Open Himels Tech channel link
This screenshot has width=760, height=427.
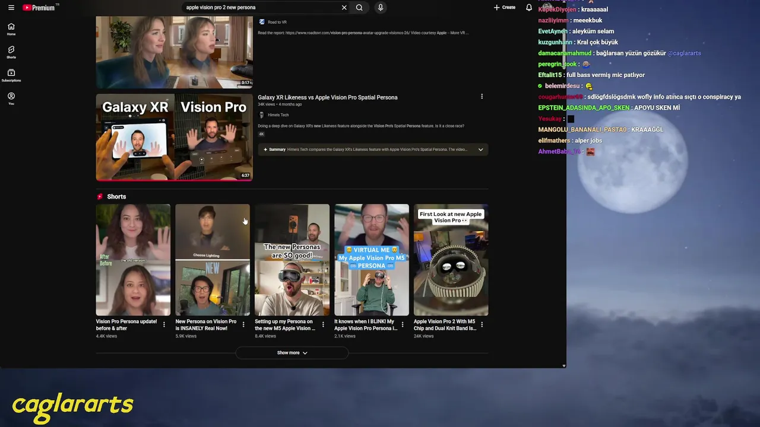[x=278, y=115]
